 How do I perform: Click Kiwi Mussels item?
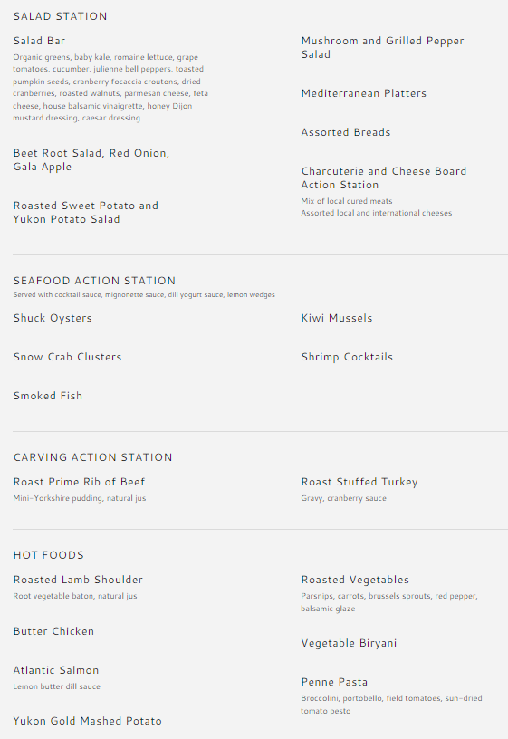pyautogui.click(x=337, y=318)
